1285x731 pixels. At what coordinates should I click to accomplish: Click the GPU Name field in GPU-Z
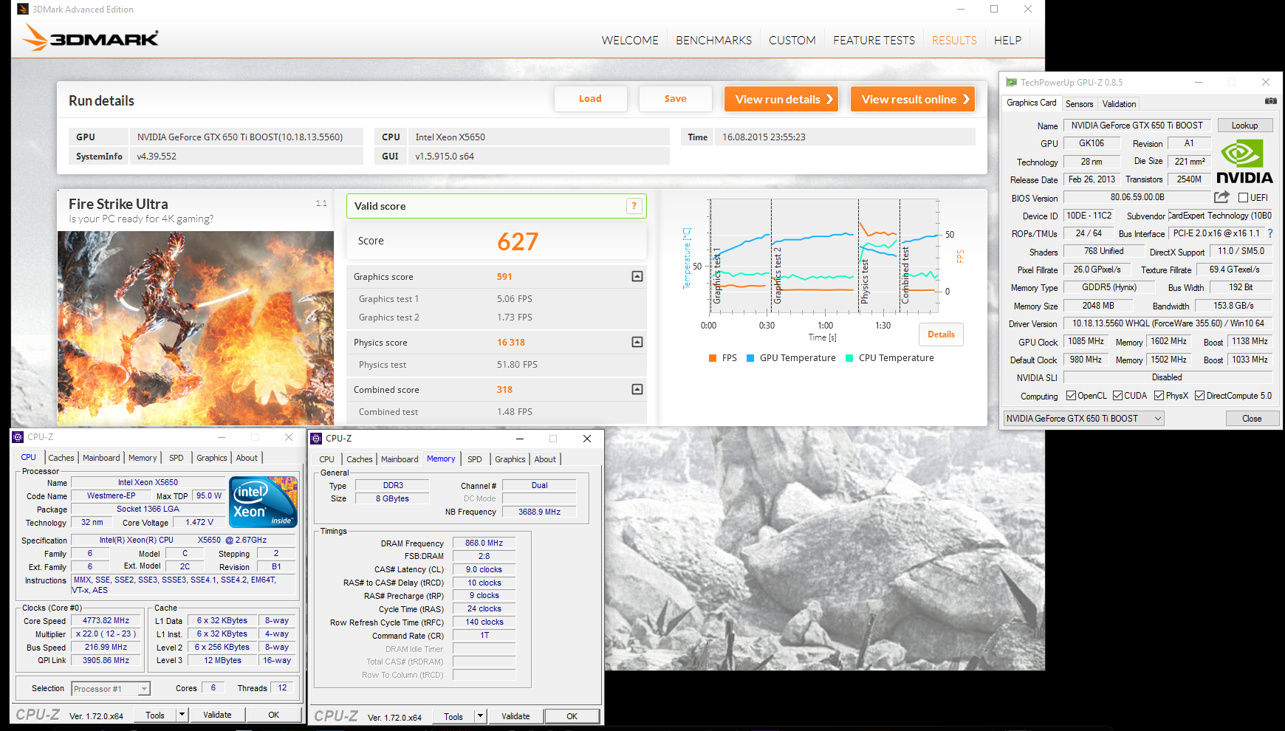coord(1137,126)
